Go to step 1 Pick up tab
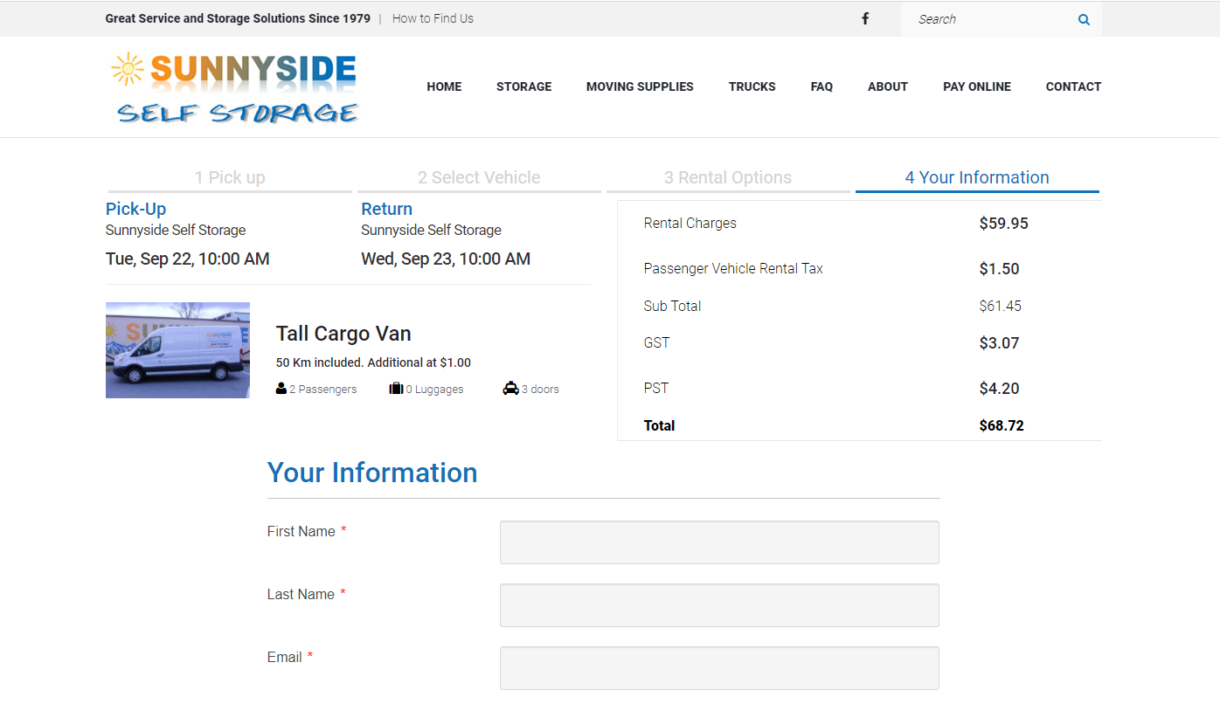 pyautogui.click(x=230, y=177)
